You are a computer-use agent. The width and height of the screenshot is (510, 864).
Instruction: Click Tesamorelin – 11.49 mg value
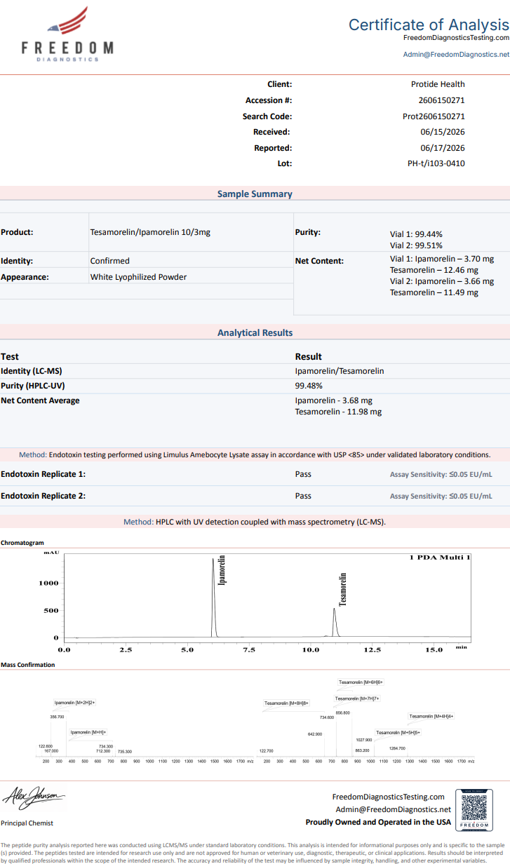[x=434, y=292]
